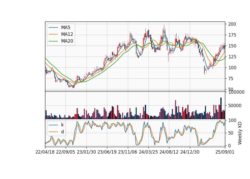250x179 pixels.
Task: Click the d legend label in KD panel
Action: (x=63, y=132)
